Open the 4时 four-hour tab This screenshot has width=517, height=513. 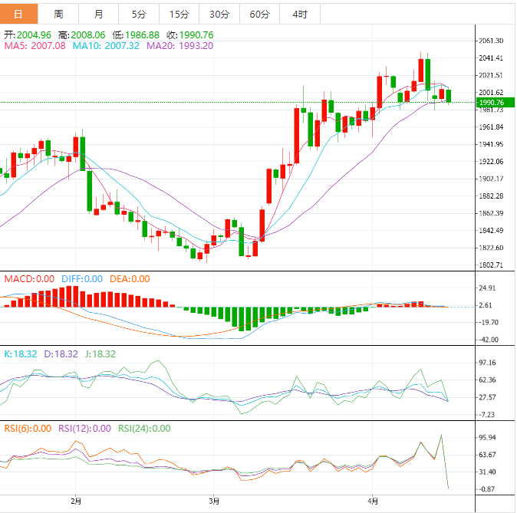coord(300,14)
